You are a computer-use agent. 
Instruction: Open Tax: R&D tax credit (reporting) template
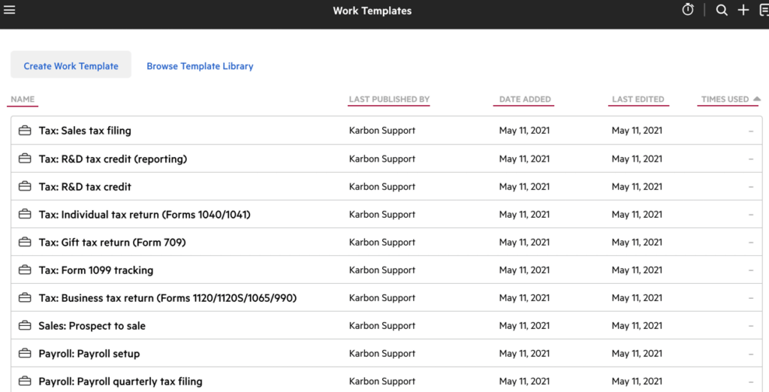point(113,158)
